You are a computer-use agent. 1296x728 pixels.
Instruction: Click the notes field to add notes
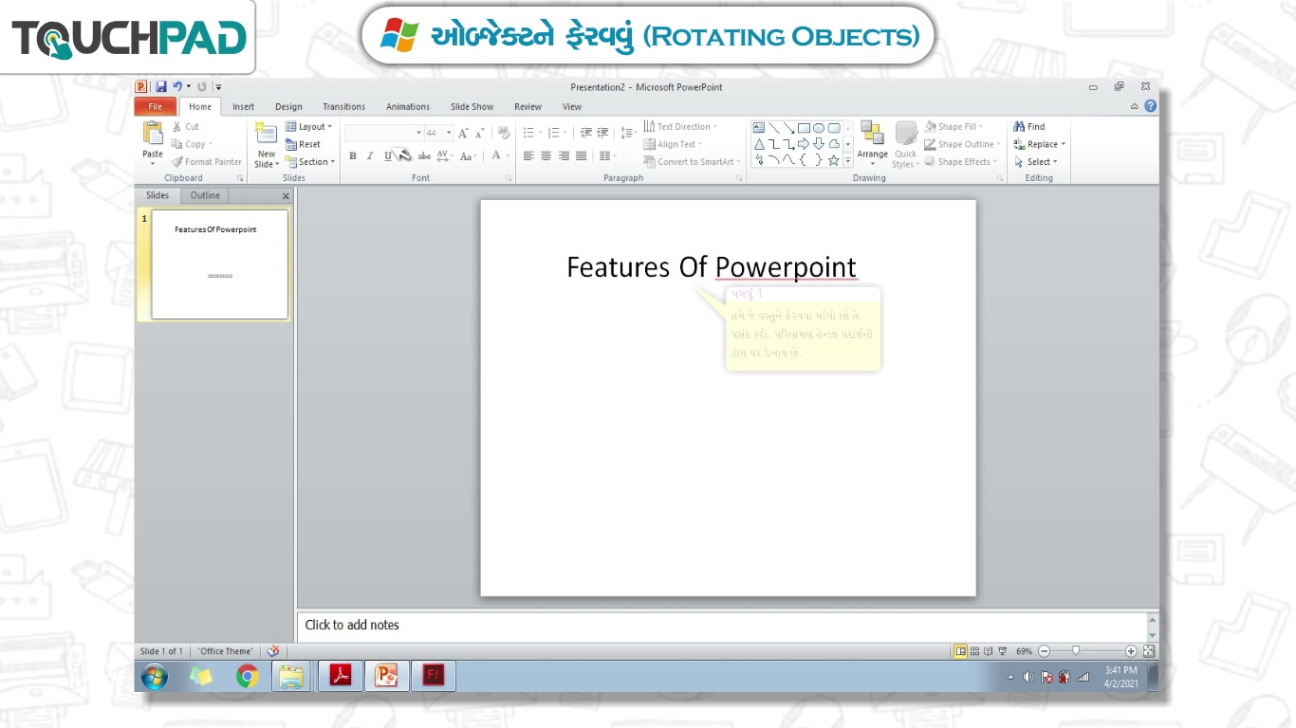[x=723, y=626]
